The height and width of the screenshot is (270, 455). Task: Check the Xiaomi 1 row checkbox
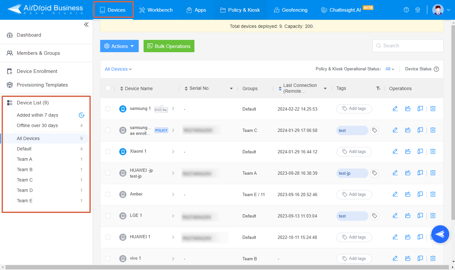[x=108, y=152]
